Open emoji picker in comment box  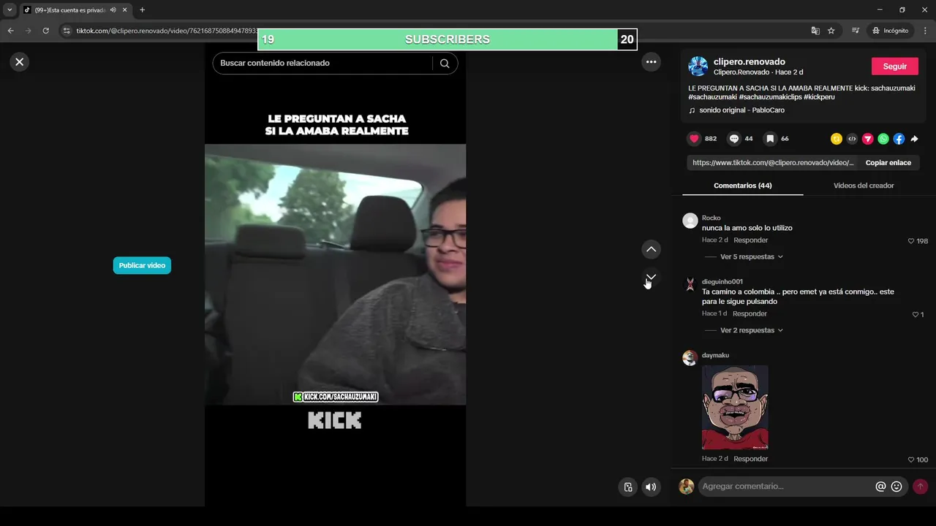pyautogui.click(x=897, y=487)
